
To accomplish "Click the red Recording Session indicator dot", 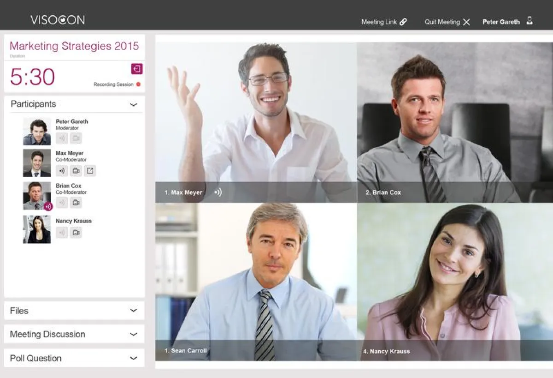I will click(138, 84).
